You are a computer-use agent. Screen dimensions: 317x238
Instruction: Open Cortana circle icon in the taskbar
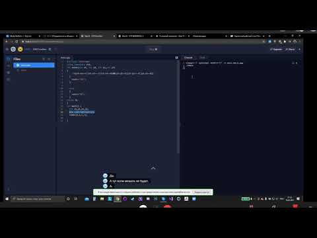[68, 199]
